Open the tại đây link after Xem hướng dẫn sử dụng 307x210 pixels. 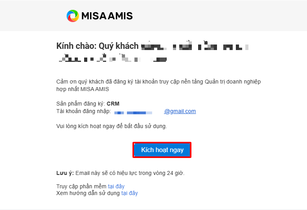click(129, 193)
